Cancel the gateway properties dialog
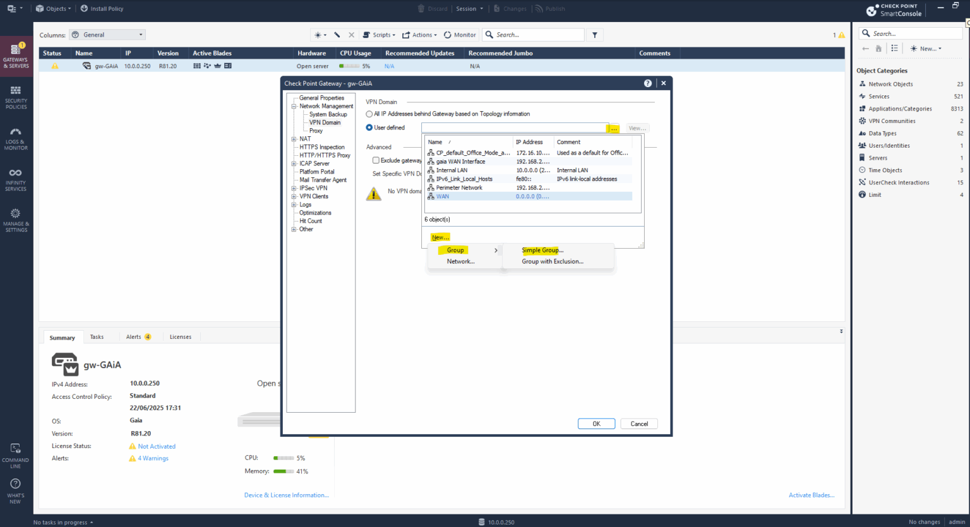 [638, 423]
